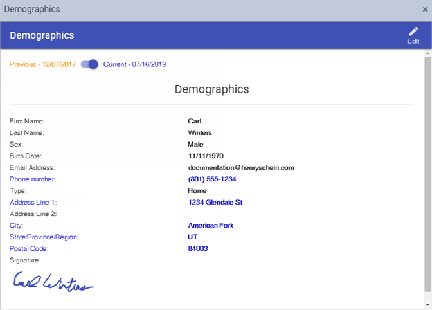Click the scrollbar up arrow
Screen dimensions: 432x310
428,56
